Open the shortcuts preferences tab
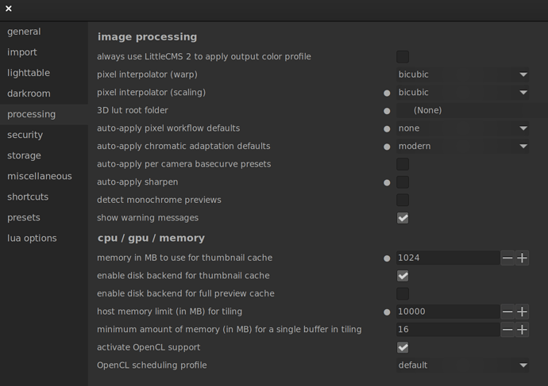The image size is (548, 386). click(x=28, y=197)
